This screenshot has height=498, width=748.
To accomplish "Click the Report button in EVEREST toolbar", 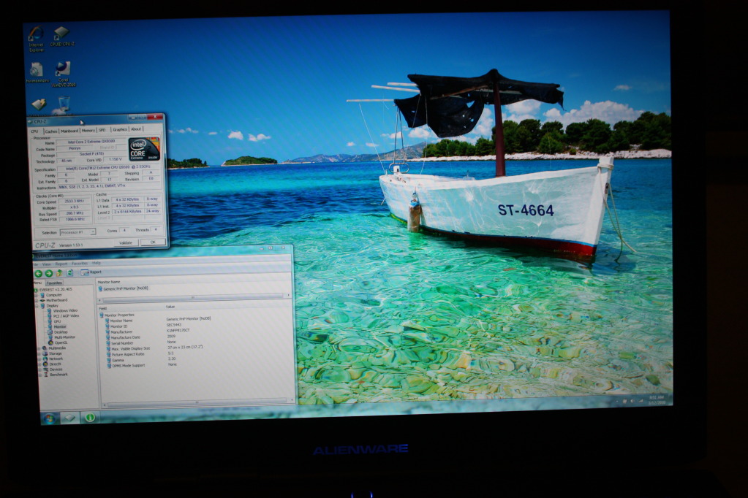I will (91, 272).
